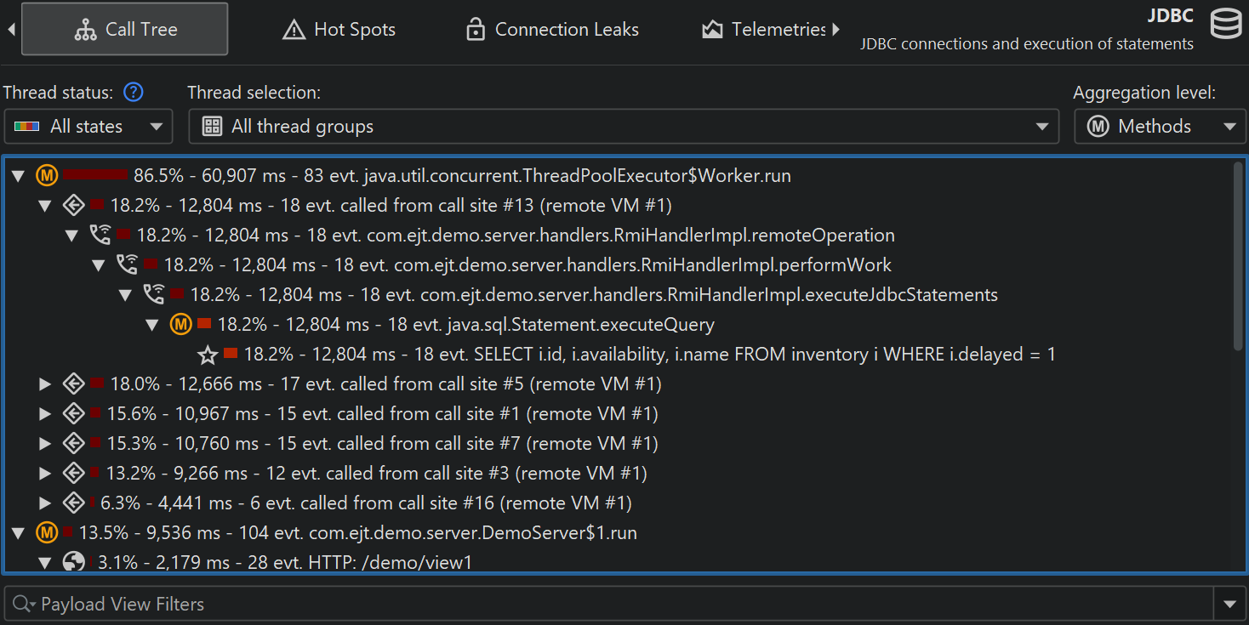Open the All thread groups dropdown
Screen dimensions: 1249x625
pos(624,127)
